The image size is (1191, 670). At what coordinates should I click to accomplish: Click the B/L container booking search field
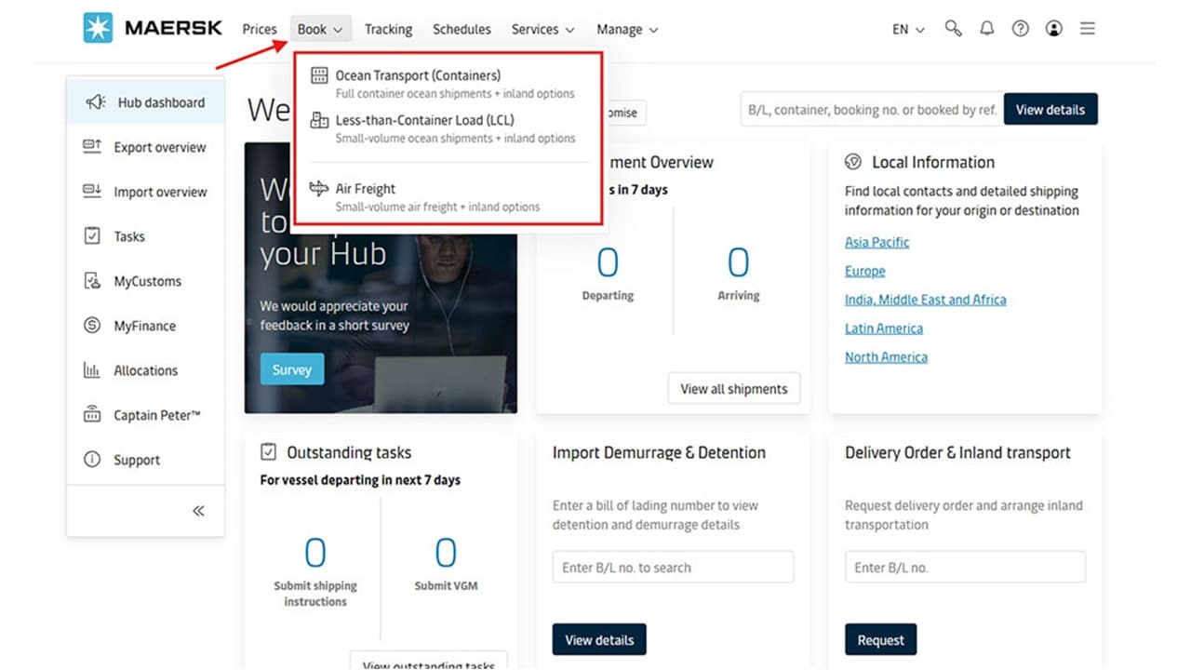[871, 110]
